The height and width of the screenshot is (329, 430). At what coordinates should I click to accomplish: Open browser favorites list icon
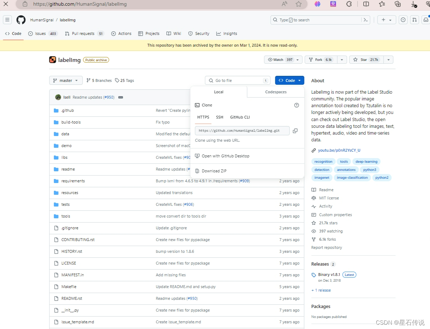click(382, 4)
